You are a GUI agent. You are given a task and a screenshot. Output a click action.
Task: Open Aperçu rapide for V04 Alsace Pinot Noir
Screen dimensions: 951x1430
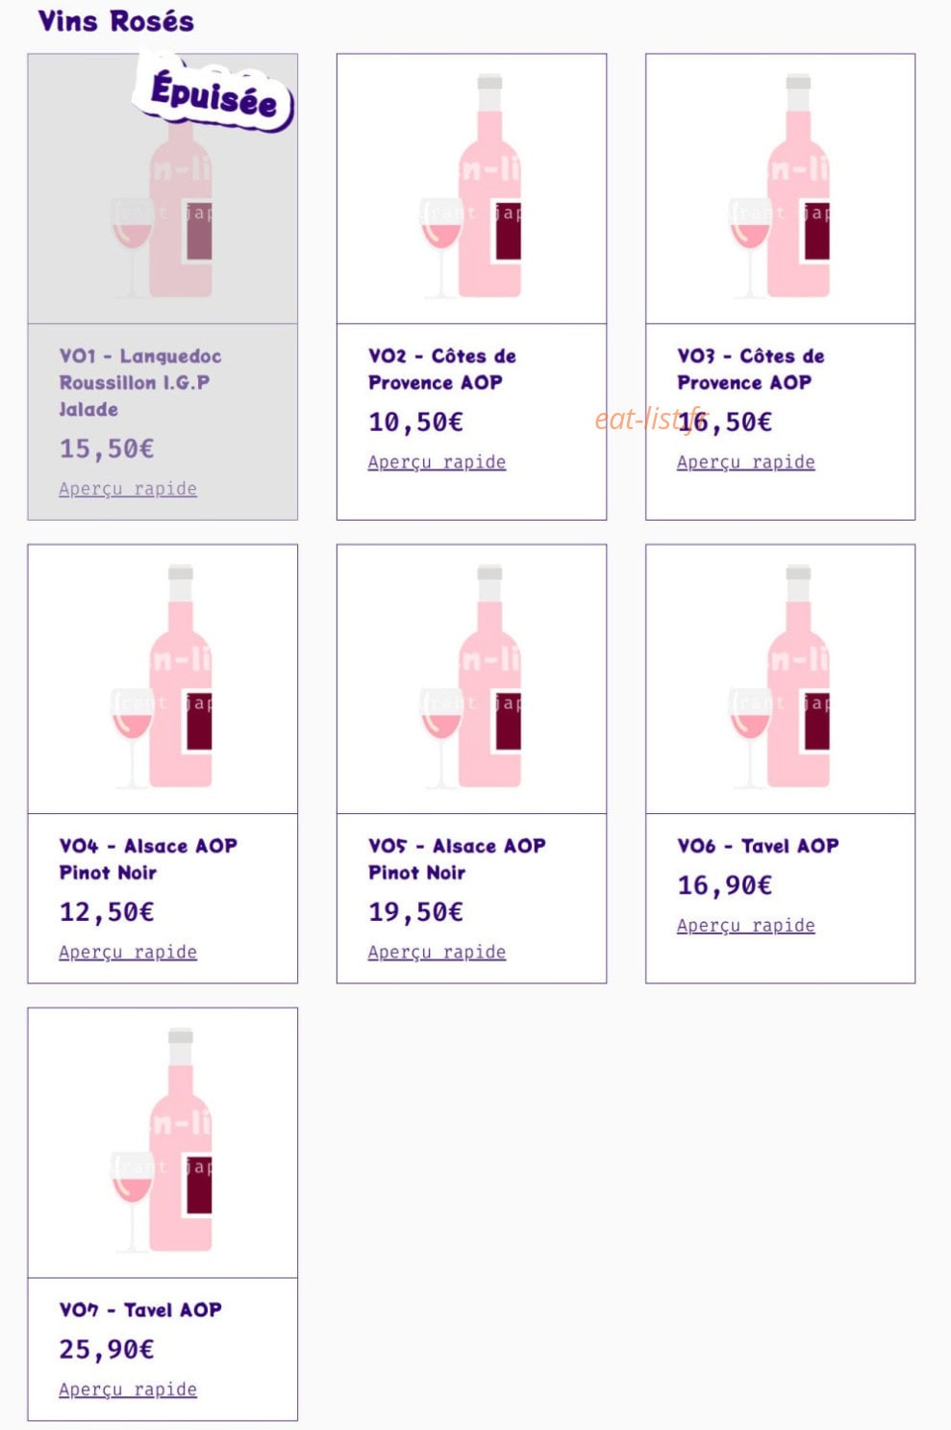click(128, 952)
